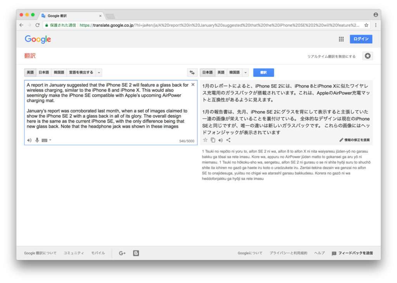Open virtual keyboard icon
The width and height of the screenshot is (397, 283).
coord(45,140)
